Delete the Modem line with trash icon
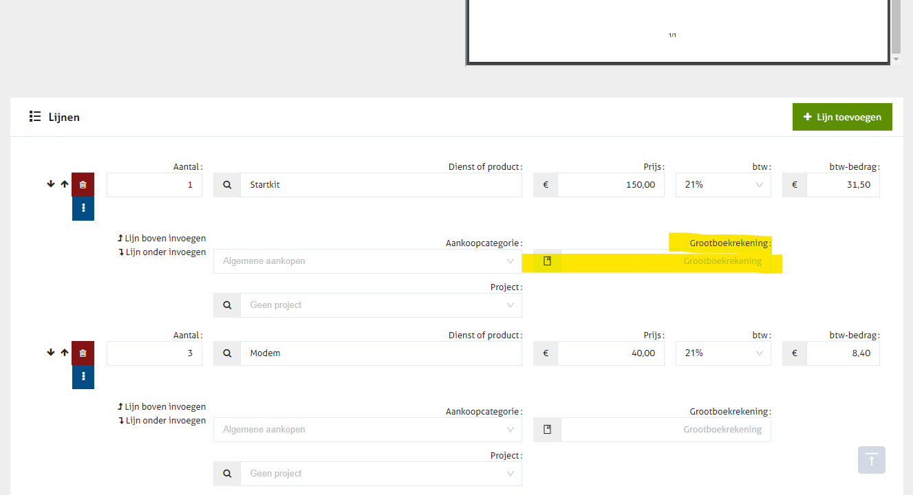 (x=83, y=353)
